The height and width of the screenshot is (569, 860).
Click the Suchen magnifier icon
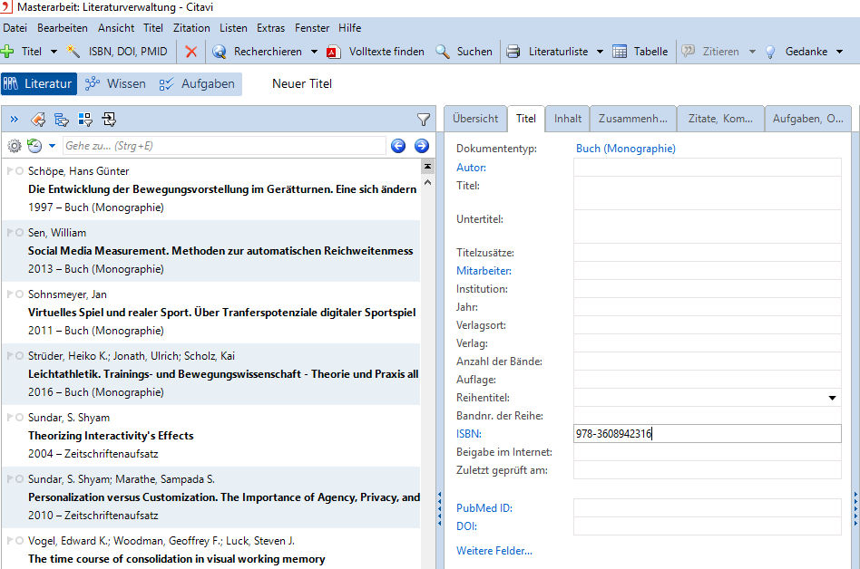(x=442, y=52)
